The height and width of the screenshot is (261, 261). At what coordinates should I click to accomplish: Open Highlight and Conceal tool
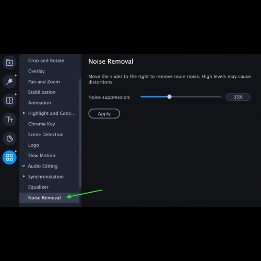tap(52, 113)
